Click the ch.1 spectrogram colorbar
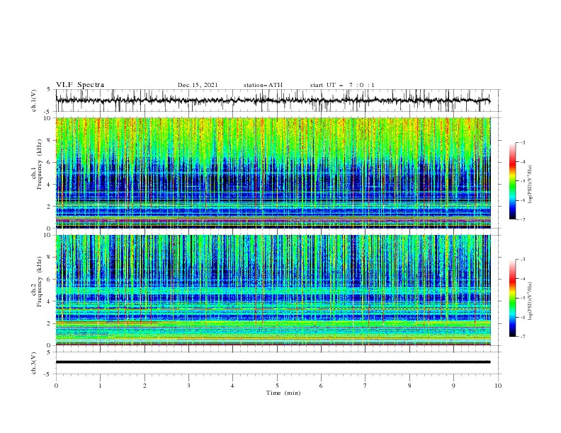This screenshot has height=433, width=561. [x=512, y=181]
